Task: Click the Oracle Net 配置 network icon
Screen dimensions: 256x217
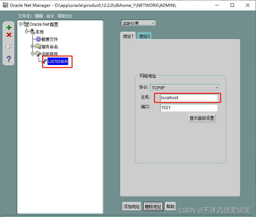Action: tap(26, 24)
